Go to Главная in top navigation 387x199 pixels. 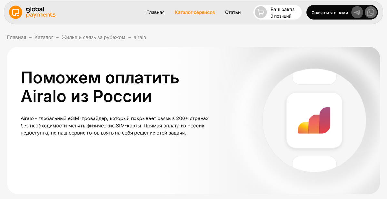click(x=155, y=12)
